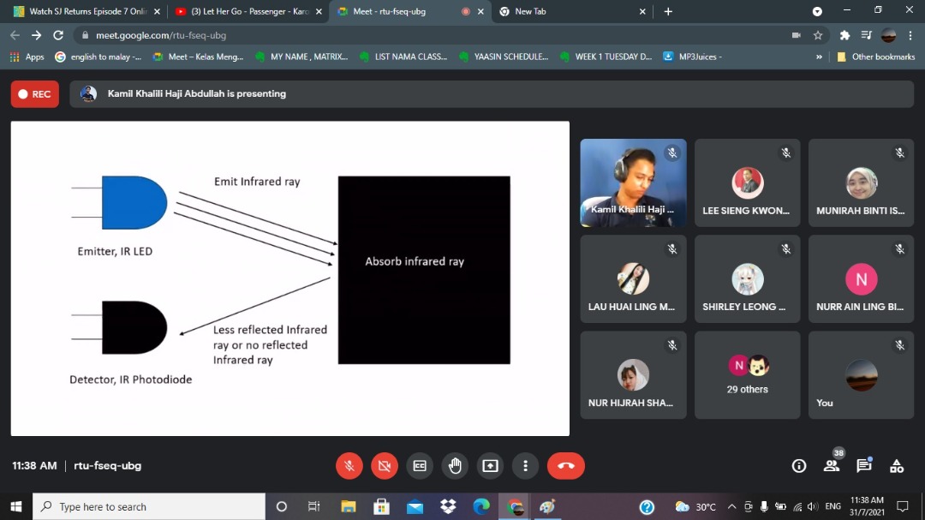The image size is (925, 520).
Task: Open more options three-dot menu
Action: (x=525, y=466)
